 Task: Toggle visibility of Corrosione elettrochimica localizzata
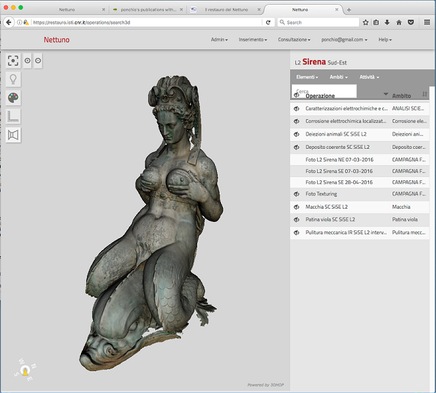coord(297,121)
